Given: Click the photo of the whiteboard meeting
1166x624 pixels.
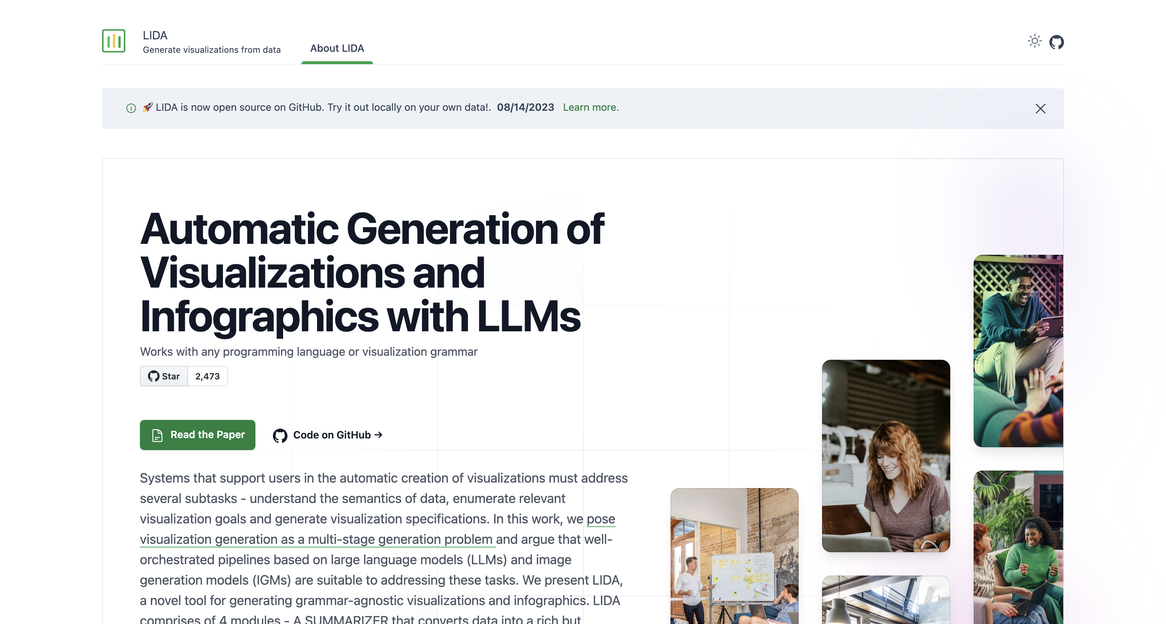Looking at the screenshot, I should (734, 555).
